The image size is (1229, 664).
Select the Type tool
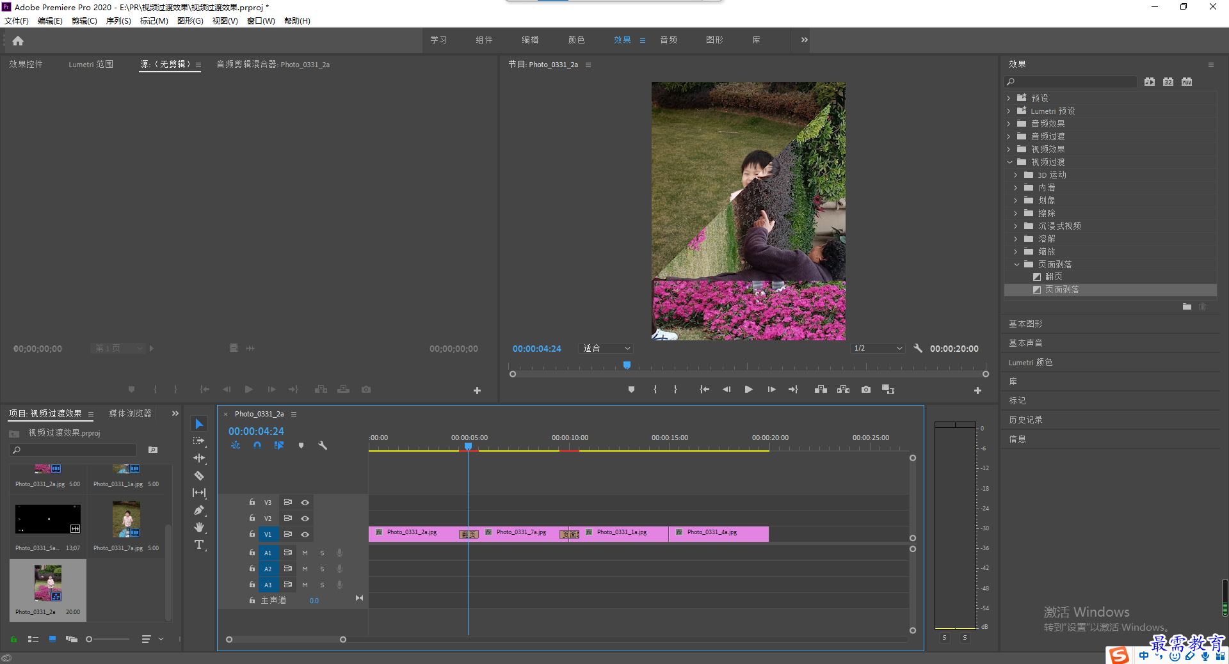pos(199,544)
